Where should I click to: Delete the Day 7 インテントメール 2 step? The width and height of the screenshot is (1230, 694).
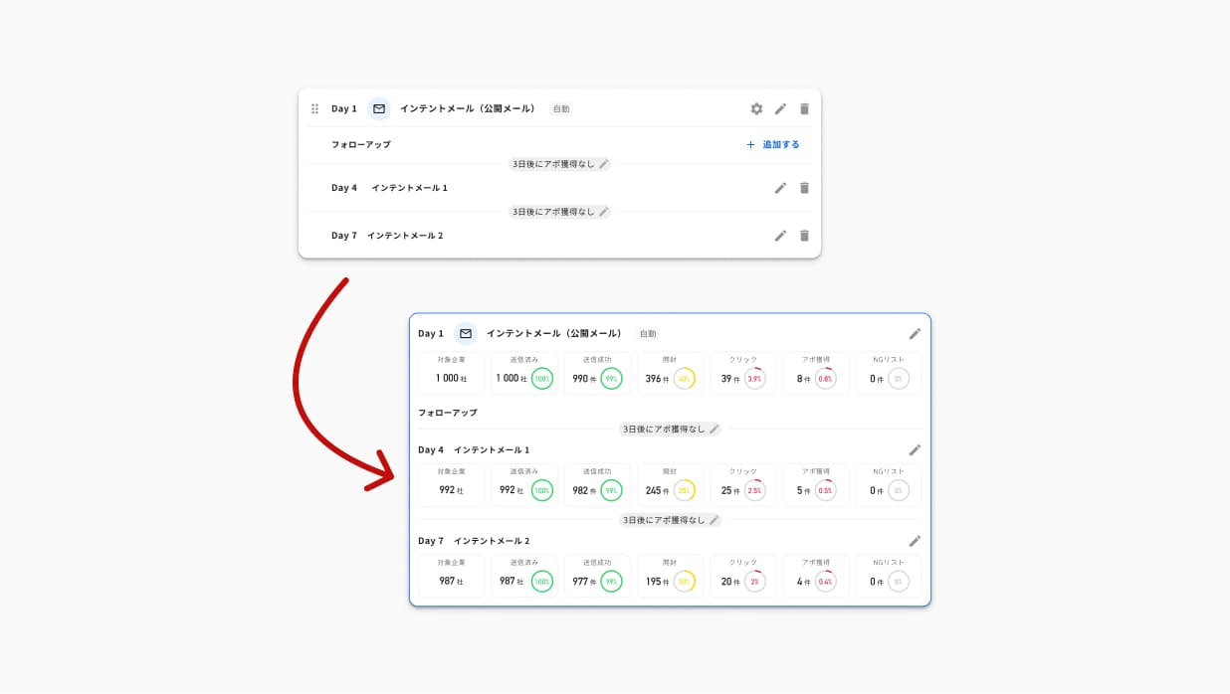[x=804, y=236]
